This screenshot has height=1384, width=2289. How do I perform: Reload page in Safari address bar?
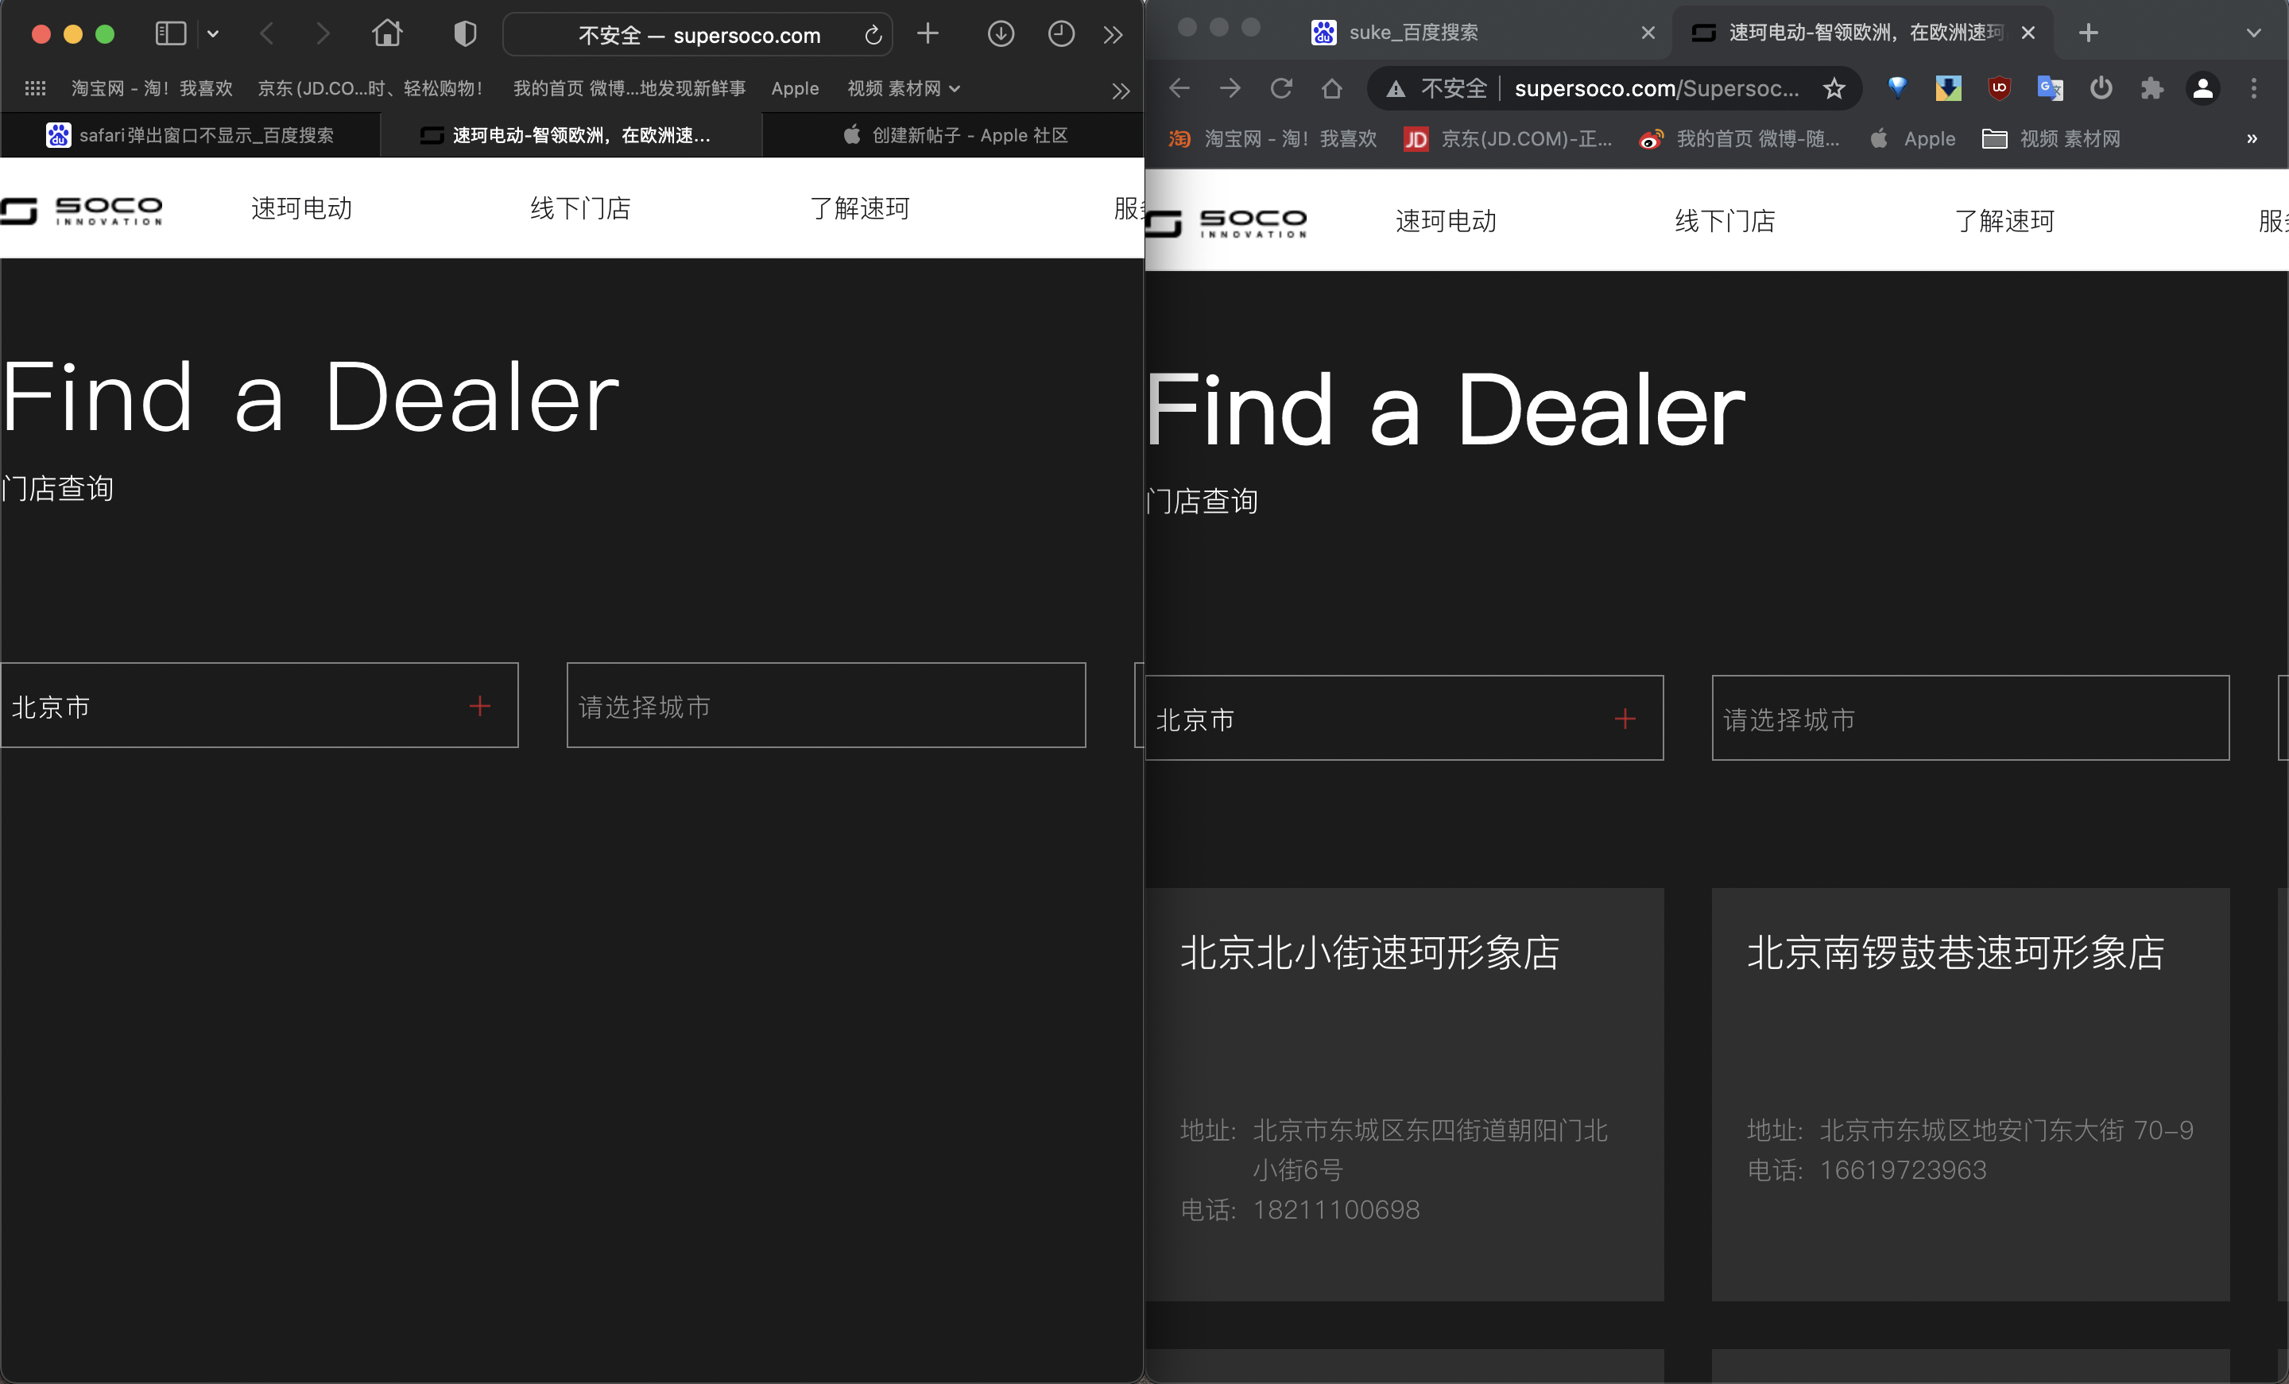coord(873,35)
